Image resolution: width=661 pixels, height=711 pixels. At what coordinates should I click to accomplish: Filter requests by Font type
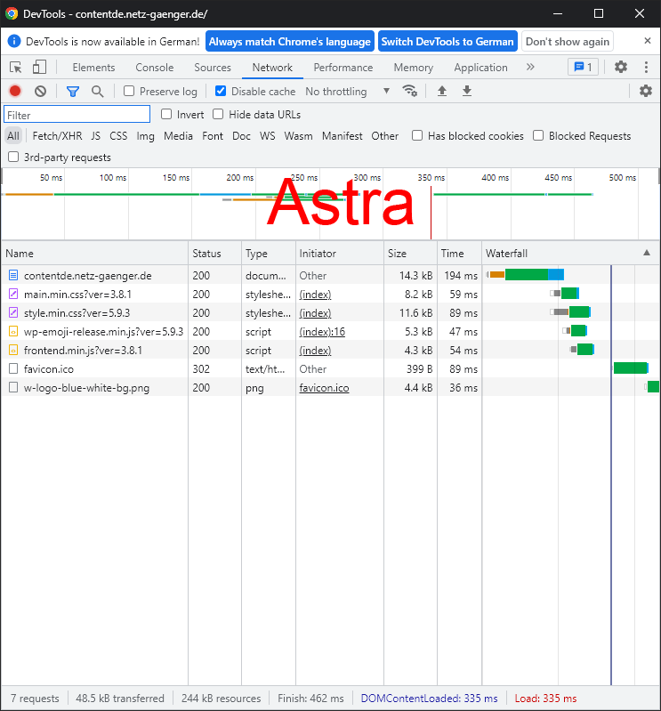point(213,136)
